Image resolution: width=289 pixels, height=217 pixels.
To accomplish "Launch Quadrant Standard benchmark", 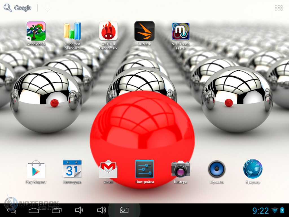I will (x=72, y=31).
